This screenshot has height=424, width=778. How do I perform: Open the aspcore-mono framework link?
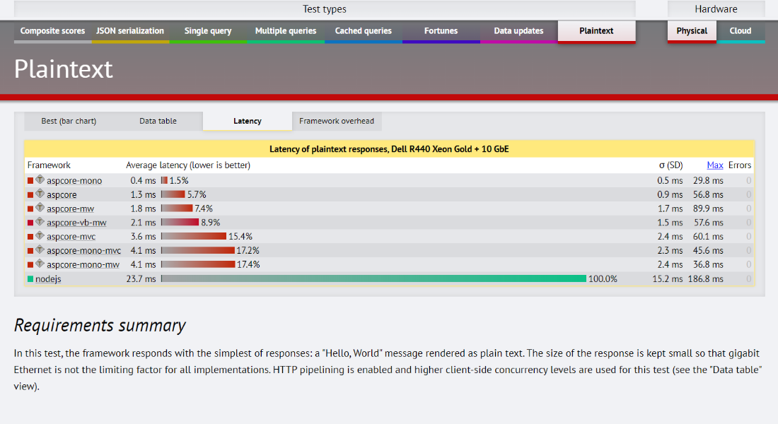(x=74, y=181)
